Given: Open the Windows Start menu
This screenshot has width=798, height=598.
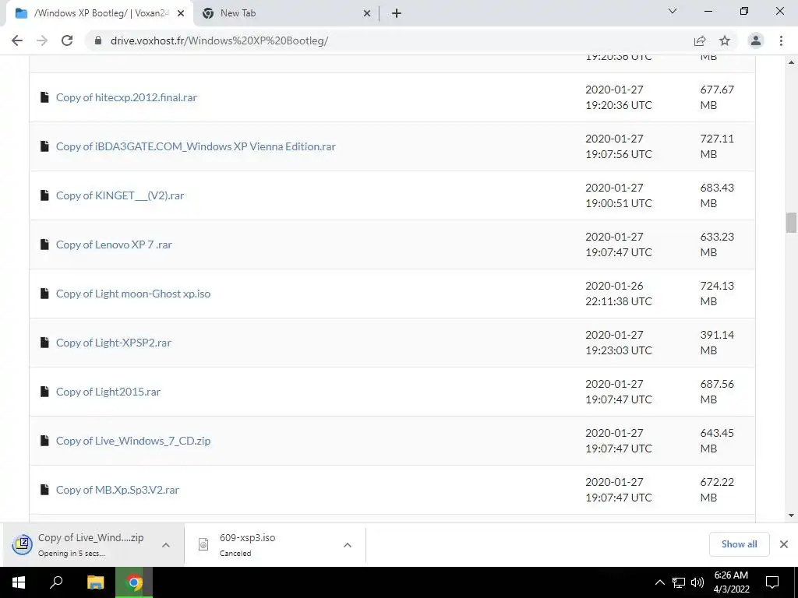Looking at the screenshot, I should tap(19, 582).
